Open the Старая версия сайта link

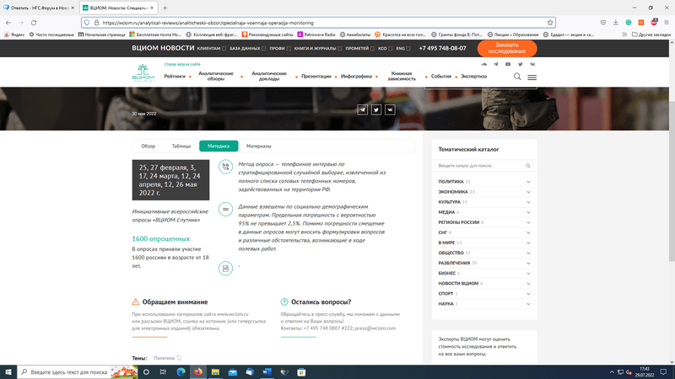pyautogui.click(x=182, y=64)
